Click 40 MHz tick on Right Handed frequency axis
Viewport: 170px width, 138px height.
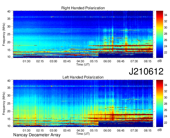pyautogui.click(x=9, y=11)
